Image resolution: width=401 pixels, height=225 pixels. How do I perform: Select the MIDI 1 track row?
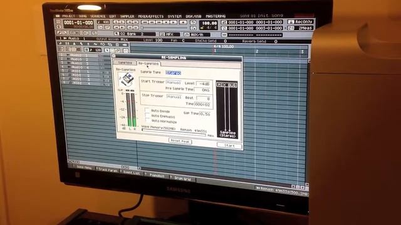pos(86,71)
